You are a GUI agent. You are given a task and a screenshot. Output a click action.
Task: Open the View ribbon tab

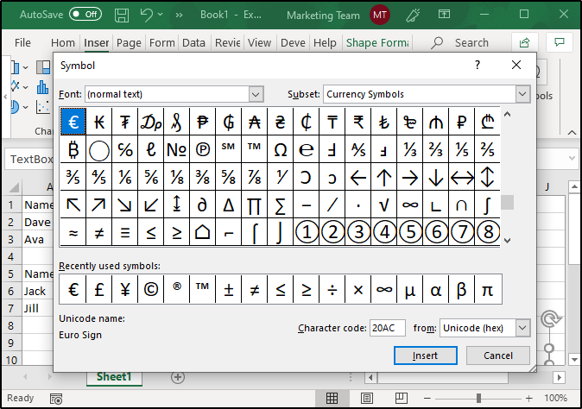259,42
